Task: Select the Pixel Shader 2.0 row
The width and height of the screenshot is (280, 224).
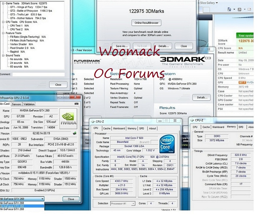Action: [22, 48]
